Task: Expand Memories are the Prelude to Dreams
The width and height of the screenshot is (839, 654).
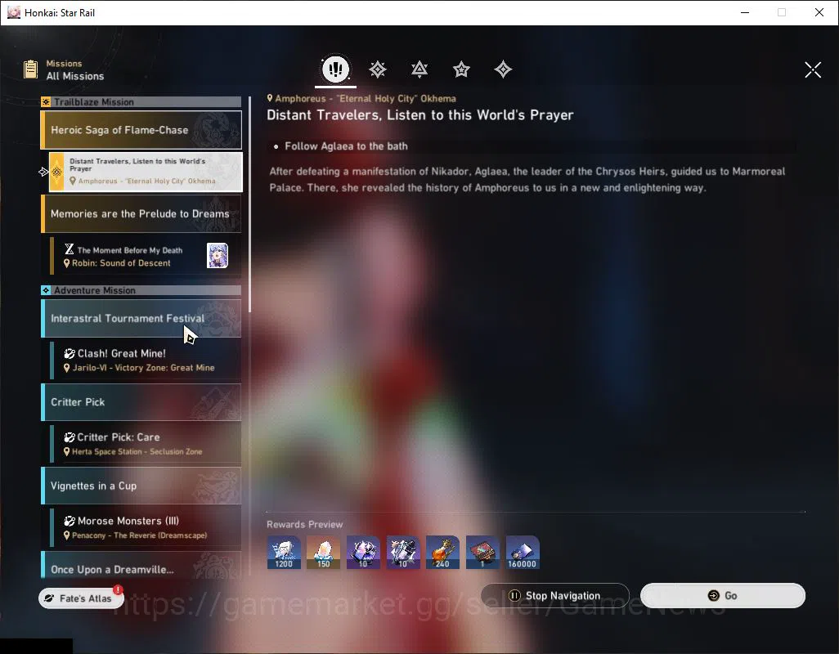Action: 141,214
